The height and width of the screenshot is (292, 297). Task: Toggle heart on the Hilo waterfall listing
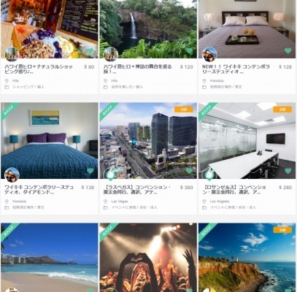point(190,51)
